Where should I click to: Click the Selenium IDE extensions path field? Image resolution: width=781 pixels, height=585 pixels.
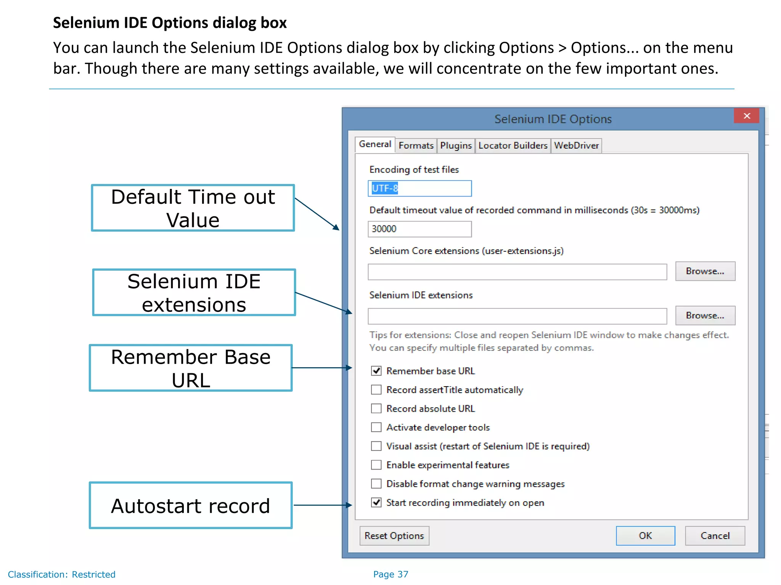click(517, 316)
